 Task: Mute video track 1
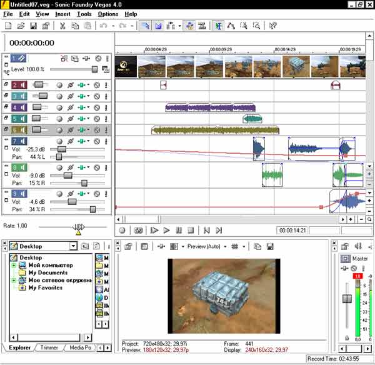click(x=98, y=58)
